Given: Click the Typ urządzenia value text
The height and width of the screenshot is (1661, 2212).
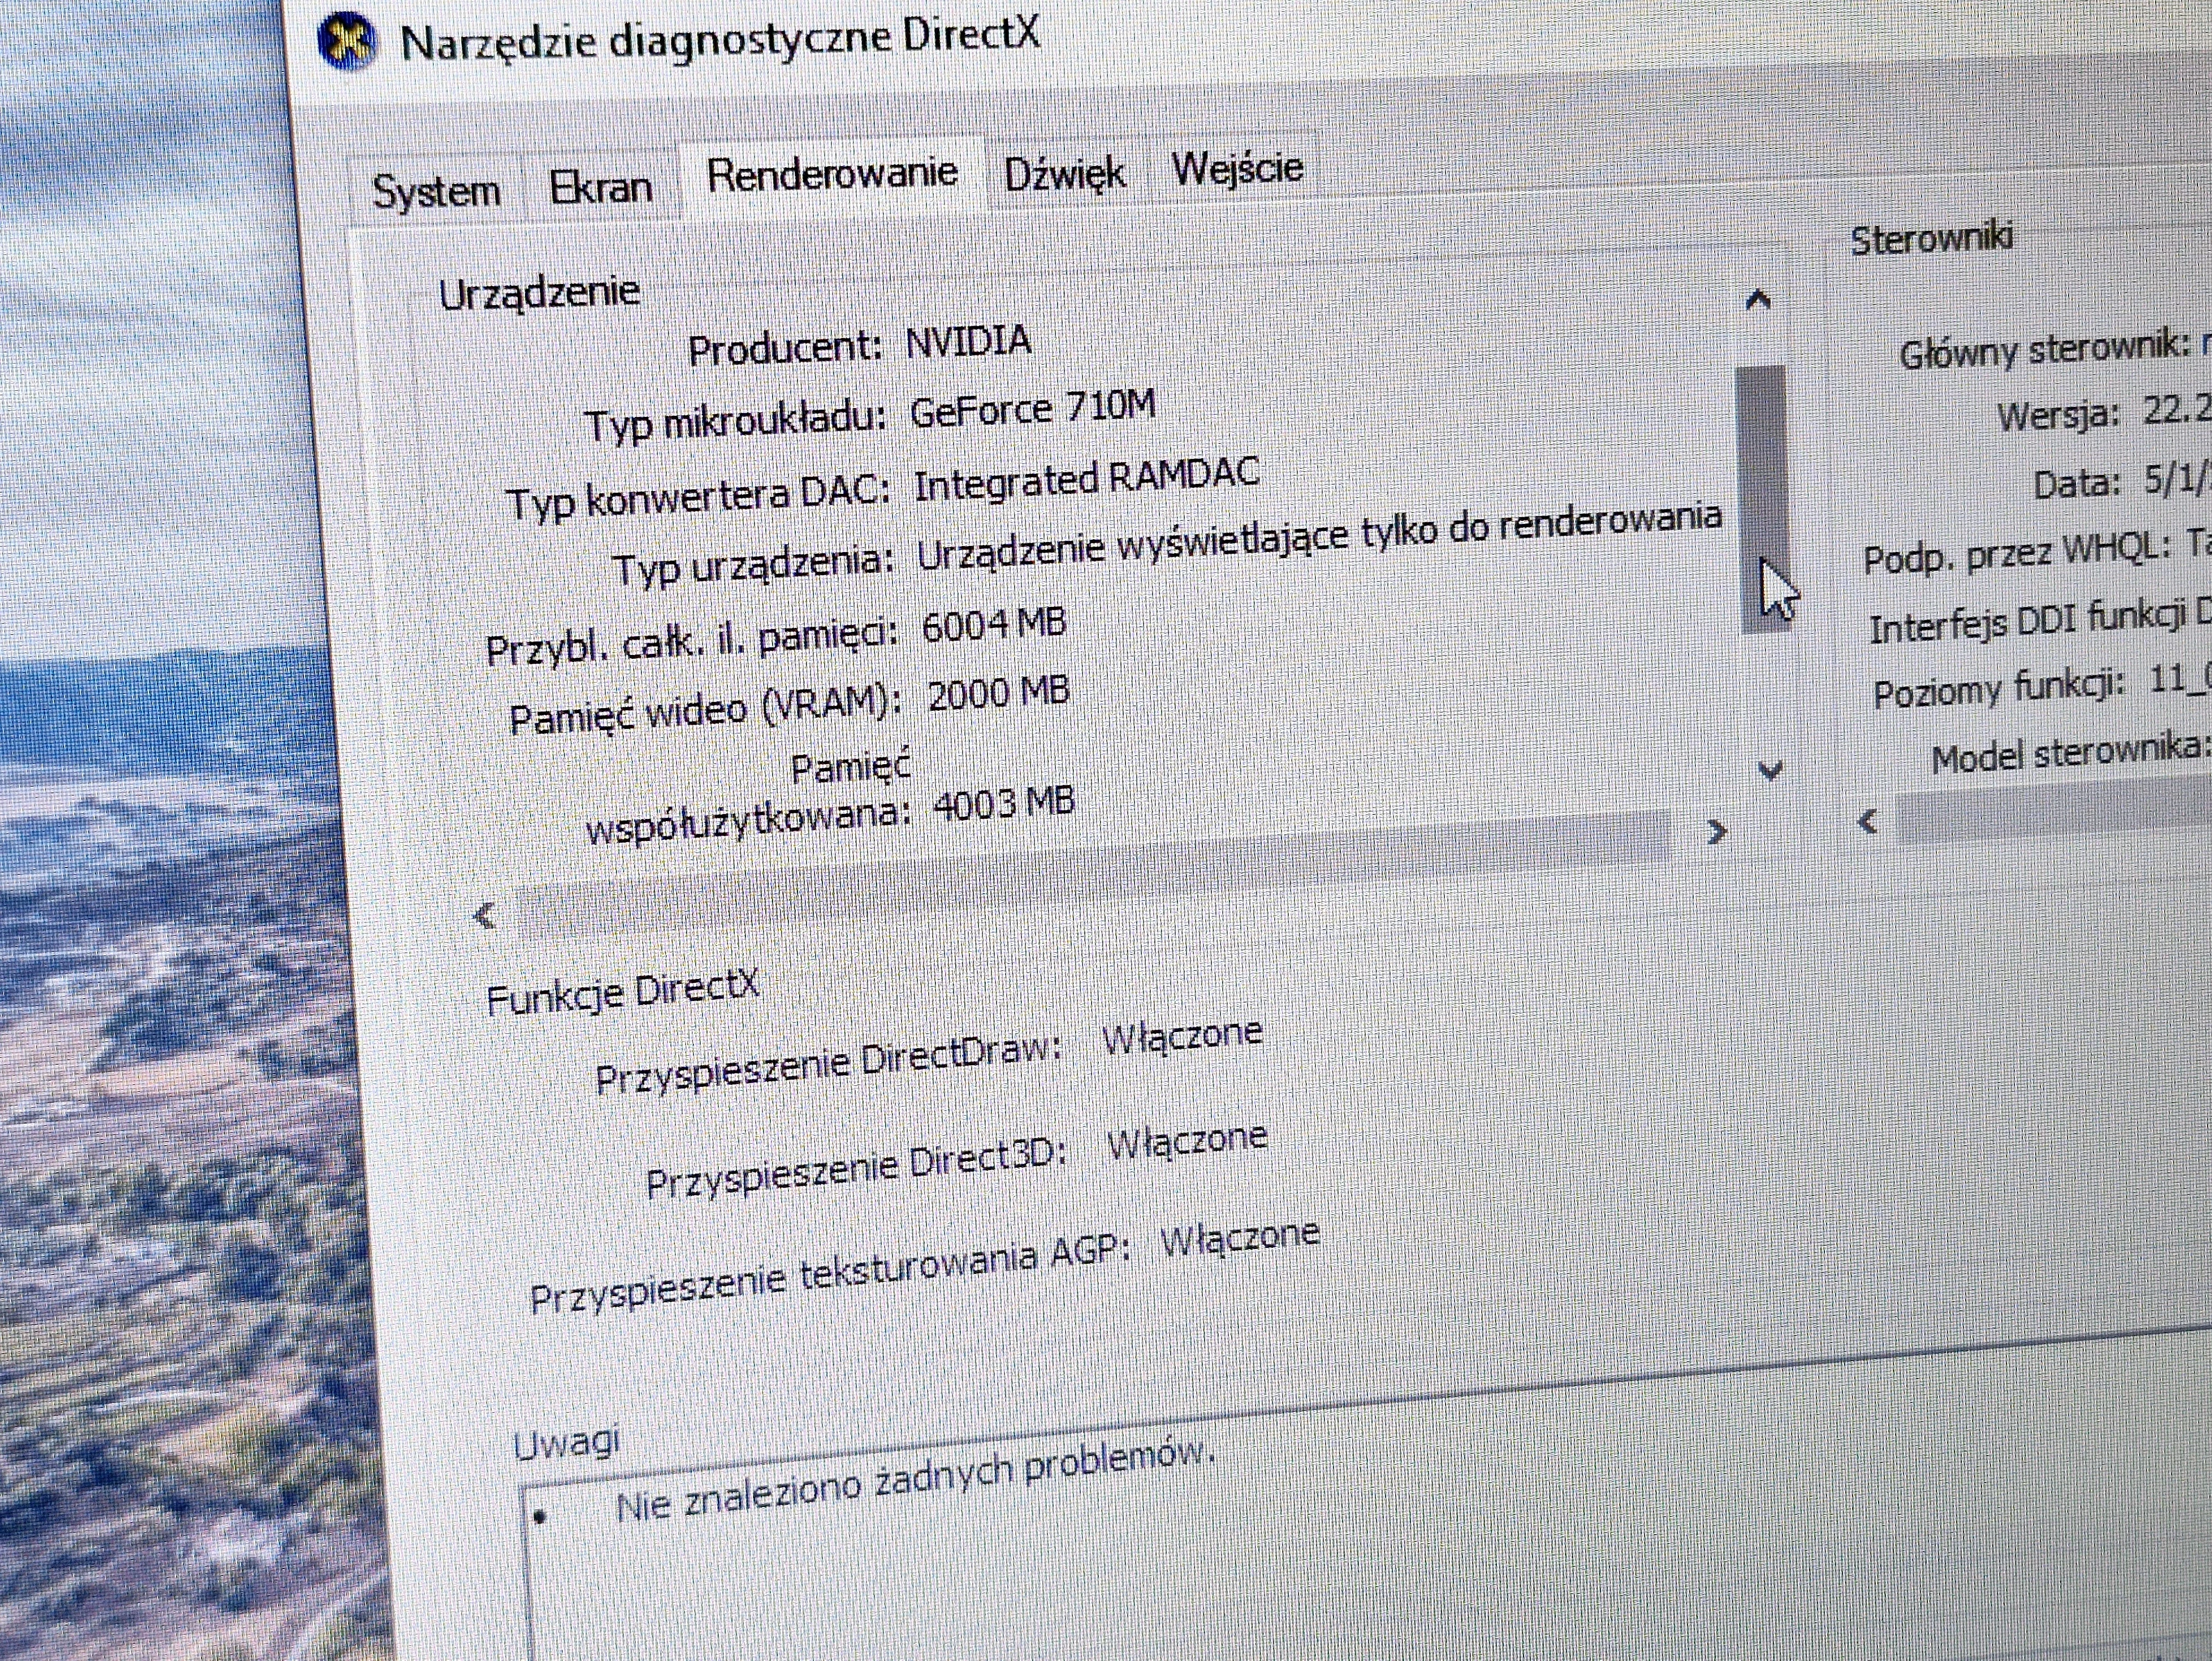Looking at the screenshot, I should [x=1319, y=537].
